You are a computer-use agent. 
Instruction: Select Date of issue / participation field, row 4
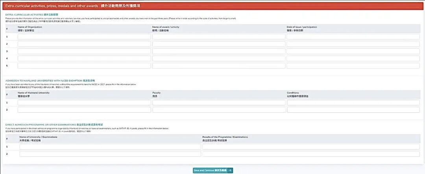click(x=353, y=59)
